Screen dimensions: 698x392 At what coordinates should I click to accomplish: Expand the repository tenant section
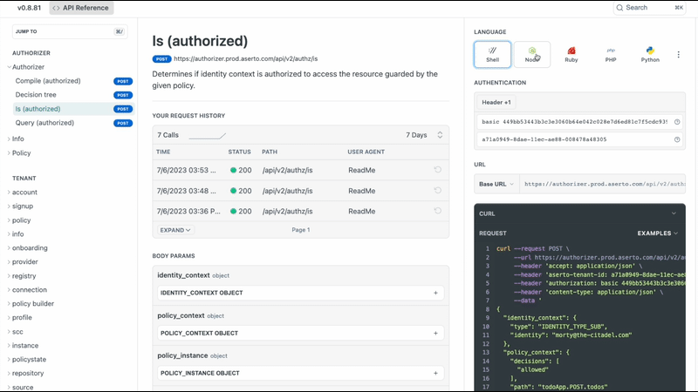click(x=9, y=374)
